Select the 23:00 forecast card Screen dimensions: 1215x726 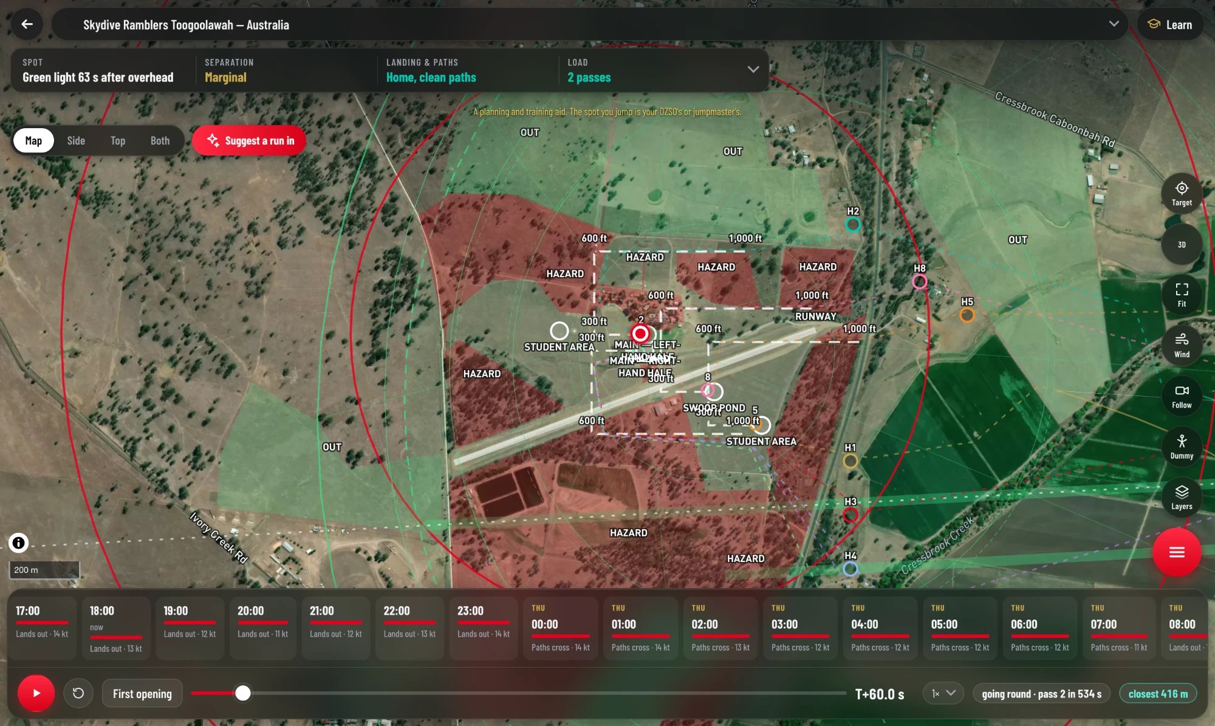484,628
